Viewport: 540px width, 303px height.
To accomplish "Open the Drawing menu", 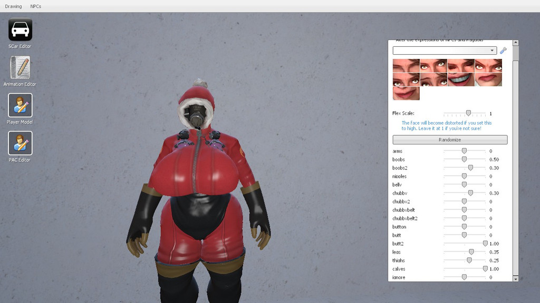I will [13, 6].
